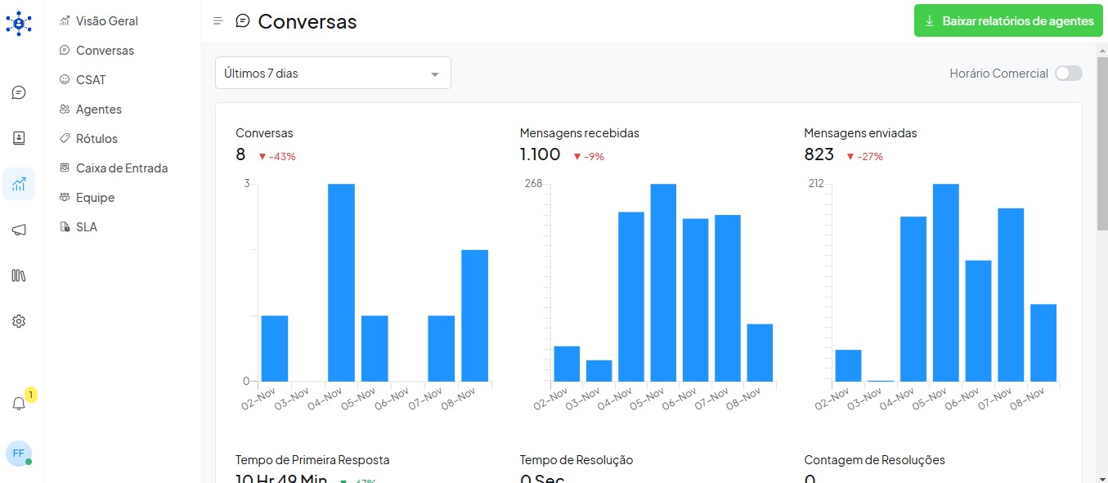Open the help center library icon
Image resolution: width=1108 pixels, height=483 pixels.
pos(19,275)
